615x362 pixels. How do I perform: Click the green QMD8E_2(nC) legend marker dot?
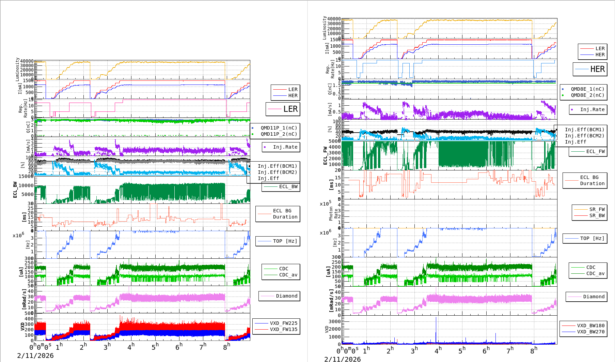click(x=563, y=95)
